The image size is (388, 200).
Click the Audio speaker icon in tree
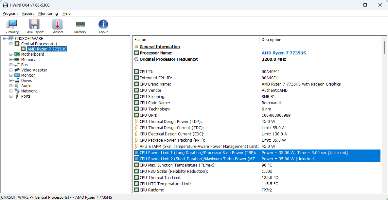(x=17, y=86)
